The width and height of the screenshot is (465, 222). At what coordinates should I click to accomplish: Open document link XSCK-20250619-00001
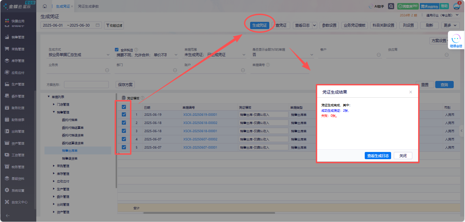[200, 114]
